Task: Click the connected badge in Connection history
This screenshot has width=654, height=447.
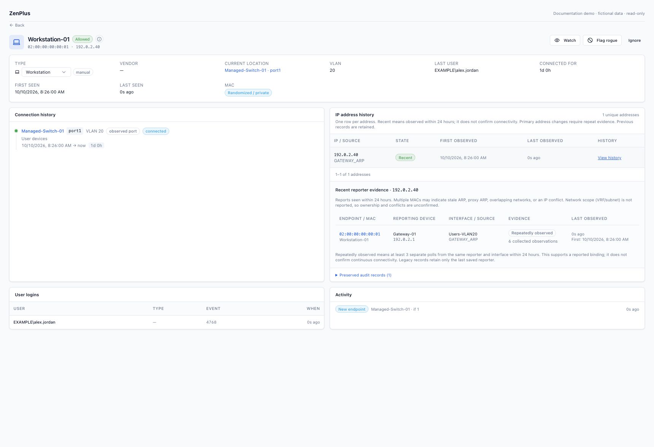Action: [156, 131]
